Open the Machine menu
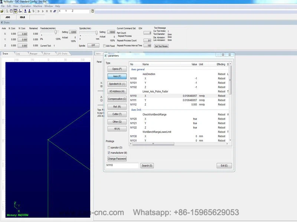 (x=38, y=6)
